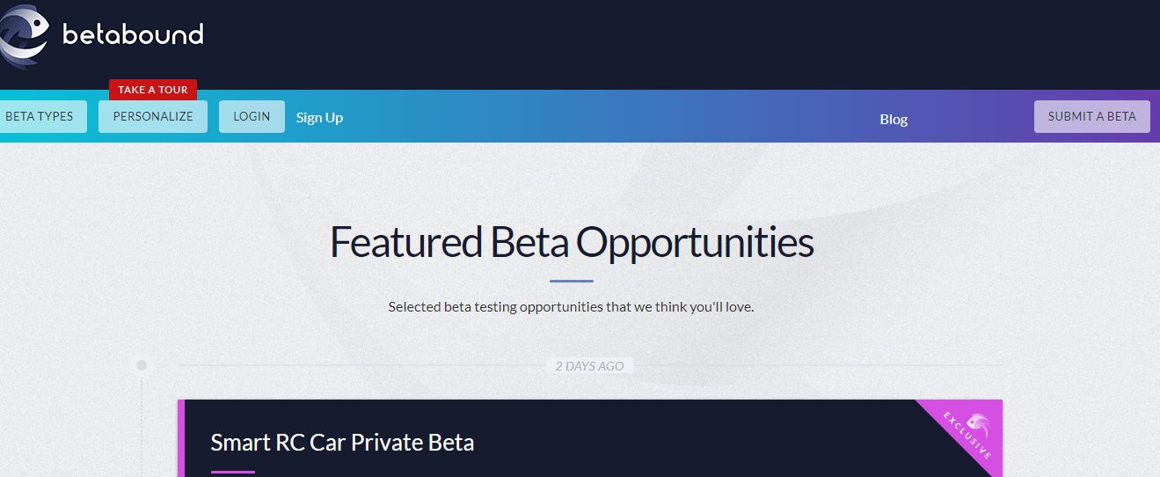Click the 'Selected beta testing opportunities' subtitle
The image size is (1160, 477).
coord(571,307)
